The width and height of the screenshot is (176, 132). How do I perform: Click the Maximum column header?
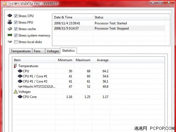83,60
